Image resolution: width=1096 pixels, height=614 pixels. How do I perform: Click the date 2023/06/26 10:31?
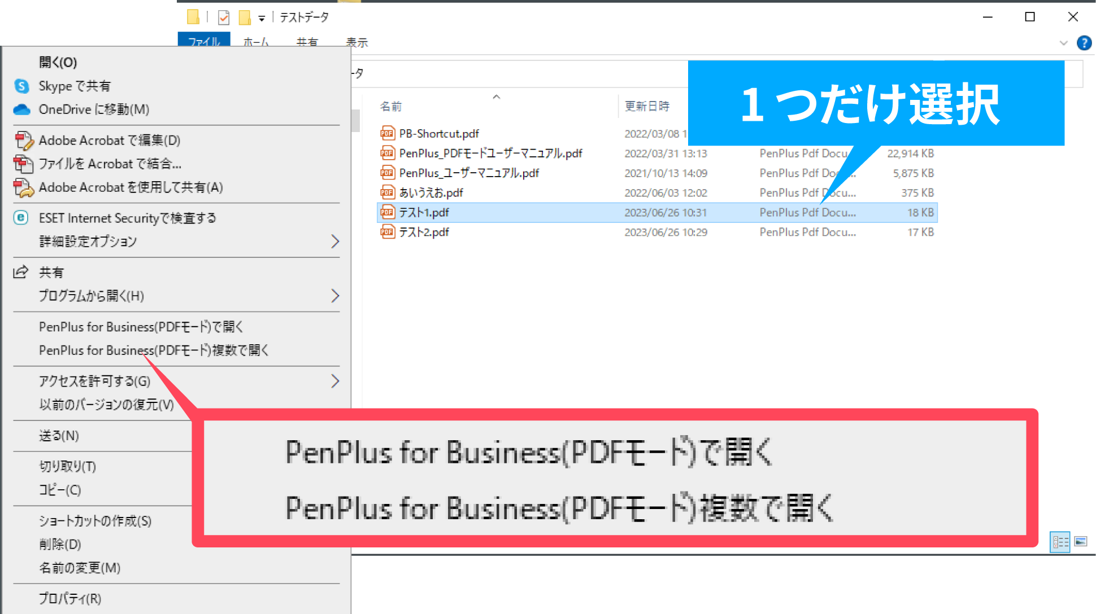666,213
